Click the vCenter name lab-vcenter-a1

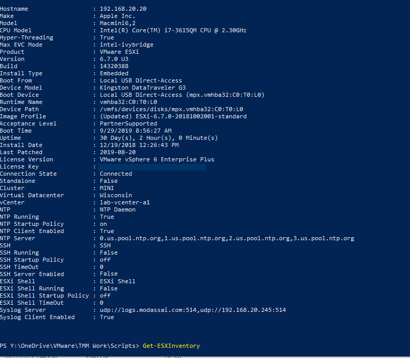tap(124, 202)
